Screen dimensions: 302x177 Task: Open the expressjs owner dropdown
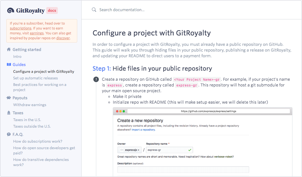129,150
